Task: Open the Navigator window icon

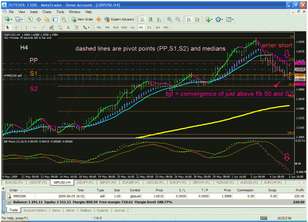Action: (47, 19)
